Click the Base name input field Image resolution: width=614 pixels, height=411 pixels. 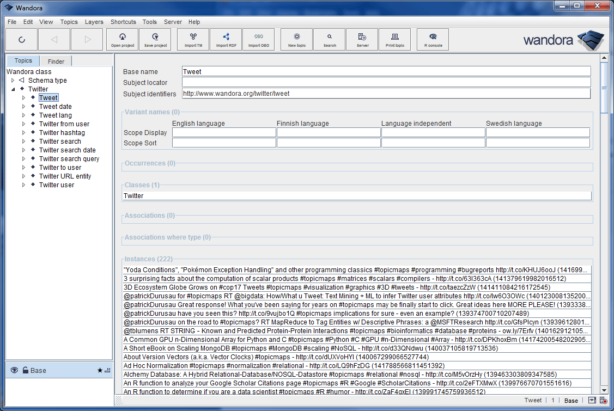(x=386, y=72)
